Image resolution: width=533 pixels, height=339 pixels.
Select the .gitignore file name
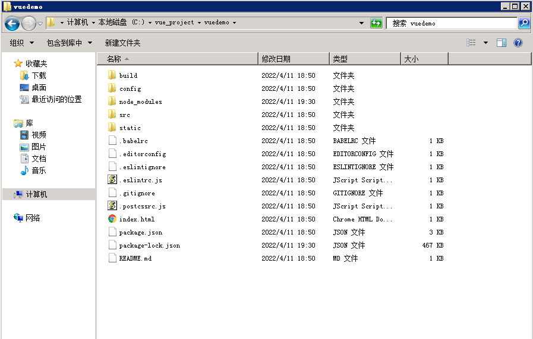tap(137, 194)
